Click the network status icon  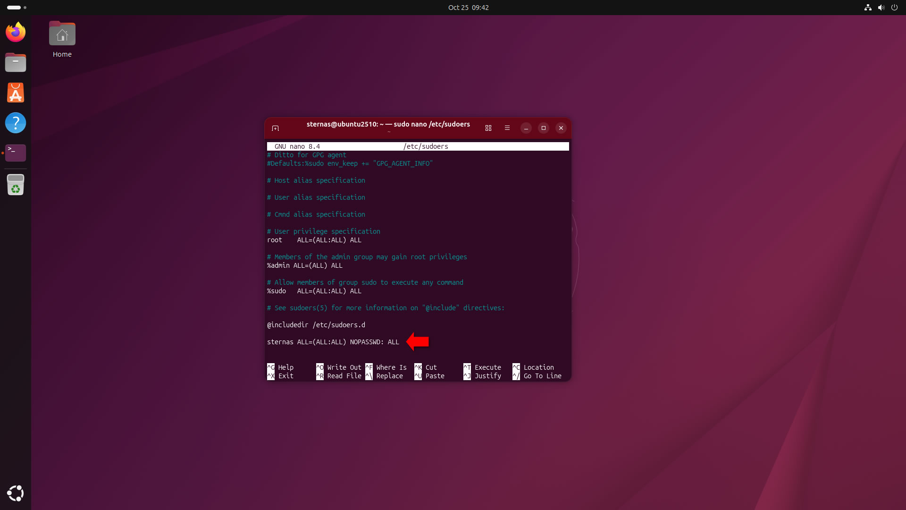868,8
